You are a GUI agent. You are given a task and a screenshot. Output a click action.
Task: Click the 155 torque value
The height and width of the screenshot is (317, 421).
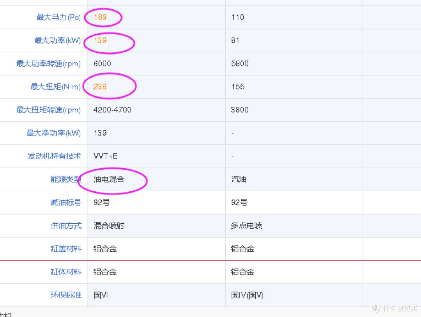click(238, 87)
